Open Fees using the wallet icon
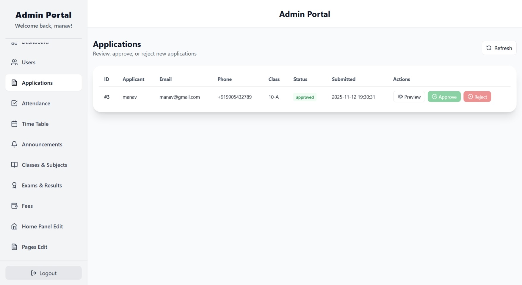The width and height of the screenshot is (522, 285). 14,206
